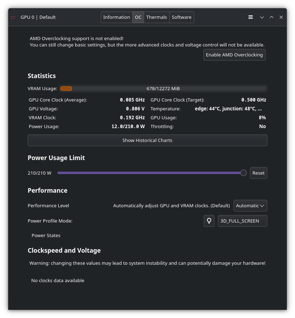Expand the Power States section
Viewport: 295px width, 318px height.
coord(46,235)
